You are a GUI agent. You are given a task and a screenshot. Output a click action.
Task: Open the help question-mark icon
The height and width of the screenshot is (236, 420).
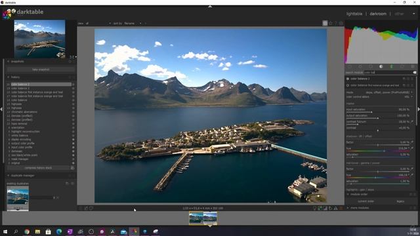[335, 24]
